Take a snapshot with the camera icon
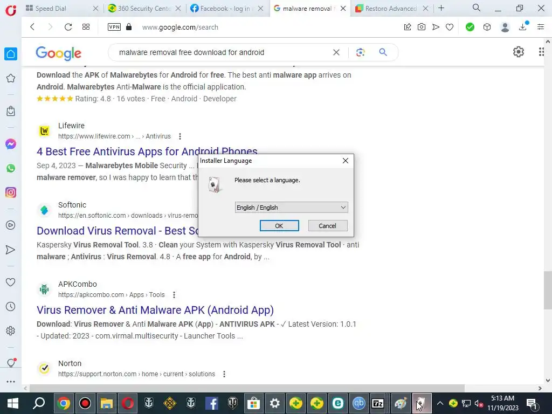 point(422,27)
